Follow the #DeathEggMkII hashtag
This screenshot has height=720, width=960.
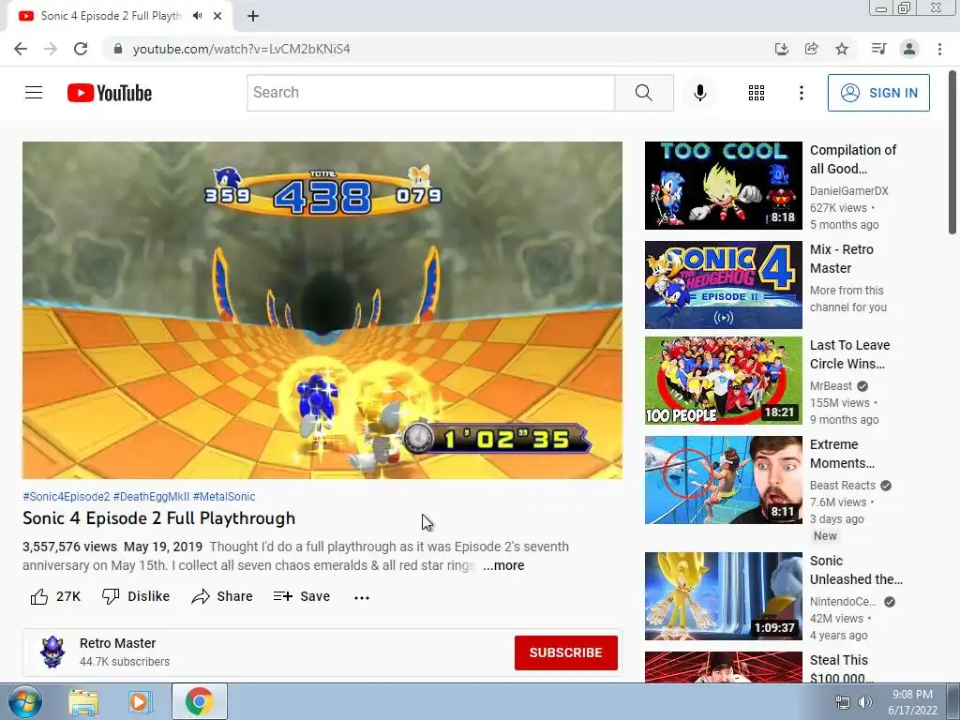151,497
